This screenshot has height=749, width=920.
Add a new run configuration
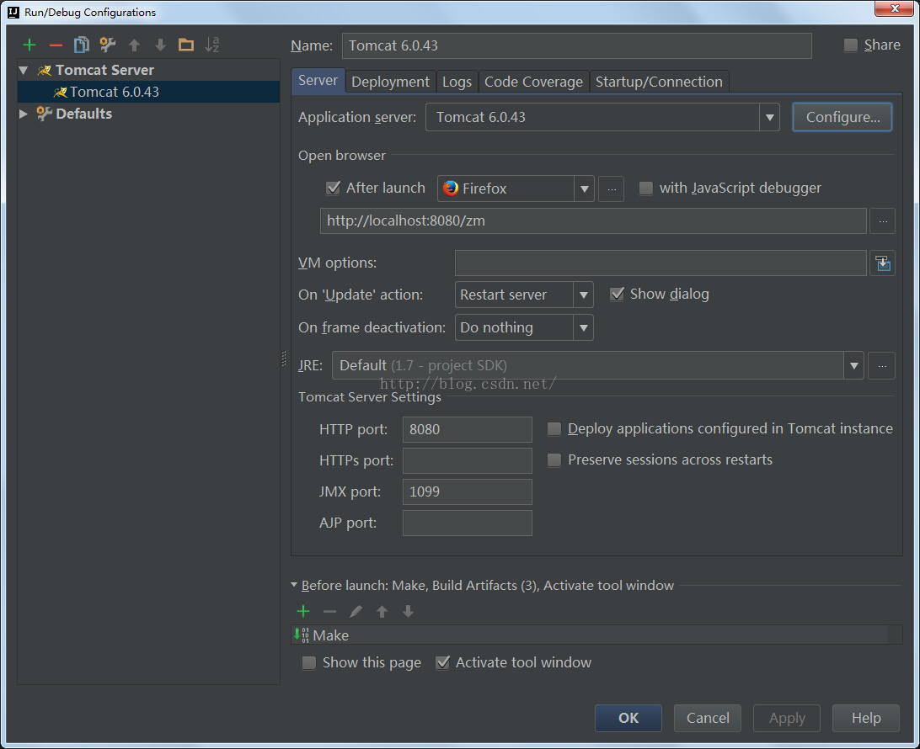pyautogui.click(x=29, y=45)
